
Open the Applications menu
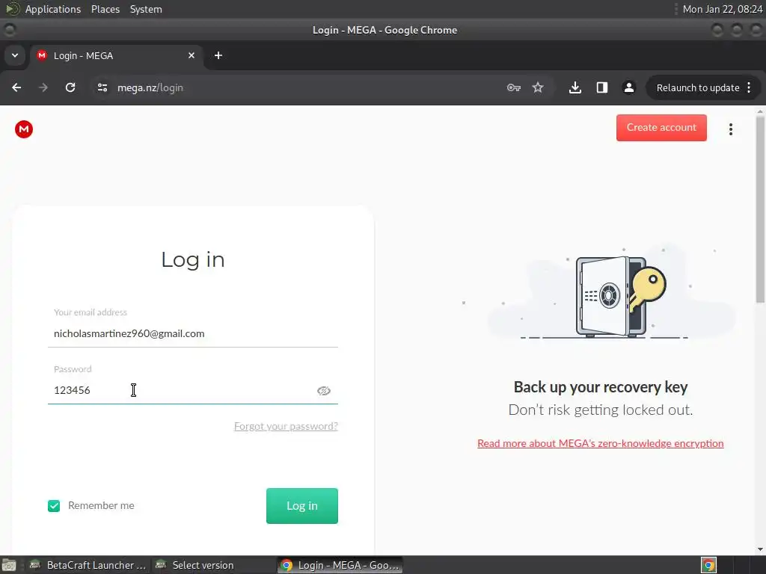pyautogui.click(x=53, y=9)
